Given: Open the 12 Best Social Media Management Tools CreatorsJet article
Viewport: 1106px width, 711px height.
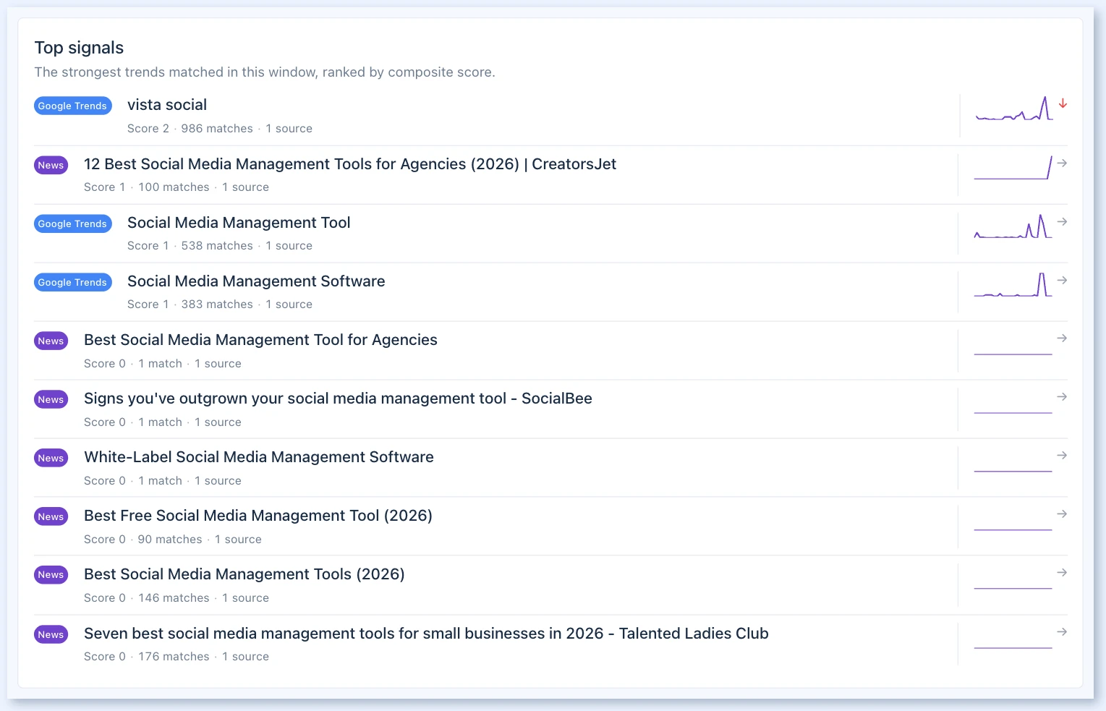Looking at the screenshot, I should tap(350, 164).
